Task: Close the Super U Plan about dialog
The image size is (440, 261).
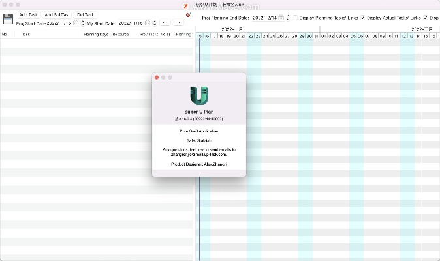Action: tap(157, 78)
